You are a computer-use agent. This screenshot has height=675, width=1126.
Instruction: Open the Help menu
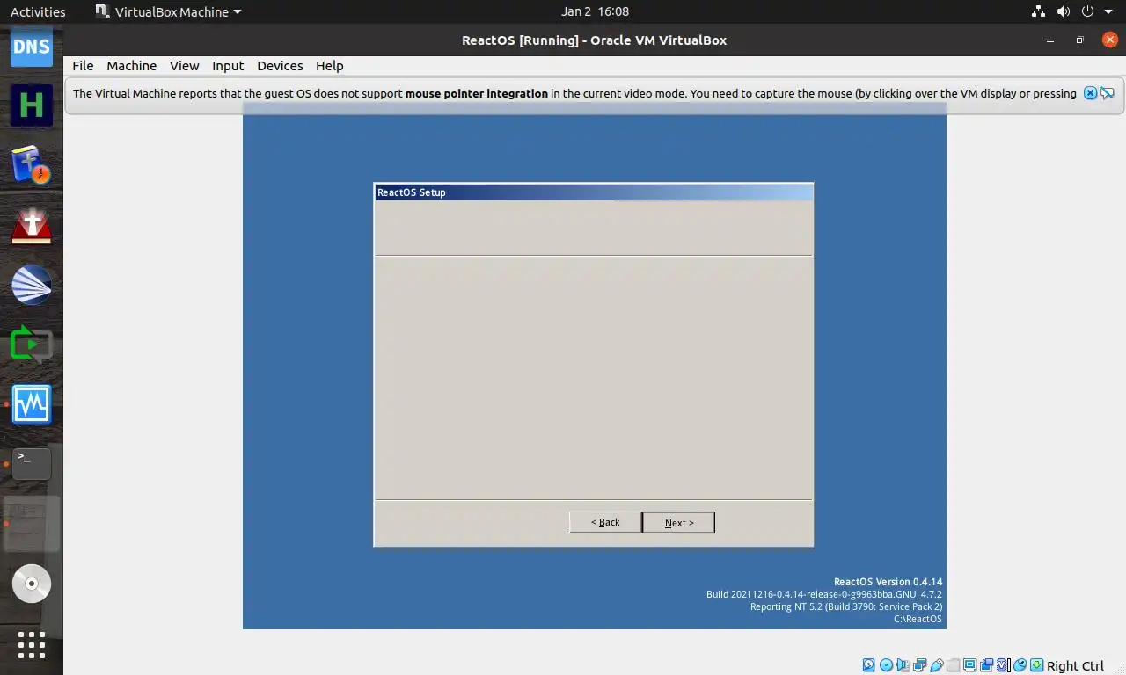(330, 66)
